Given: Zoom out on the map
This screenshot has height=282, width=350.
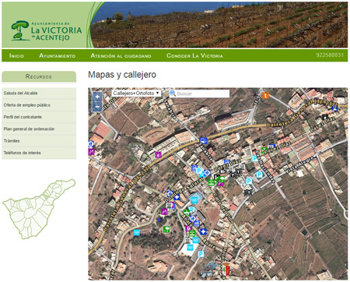Looking at the screenshot, I should [97, 107].
